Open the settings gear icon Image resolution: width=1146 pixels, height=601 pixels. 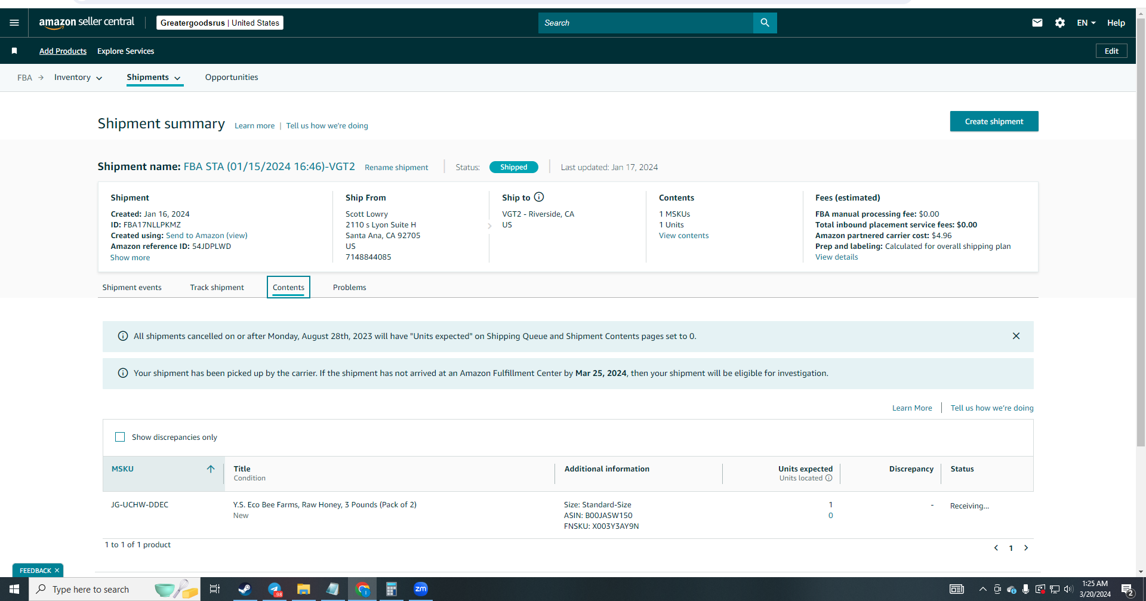pyautogui.click(x=1060, y=23)
